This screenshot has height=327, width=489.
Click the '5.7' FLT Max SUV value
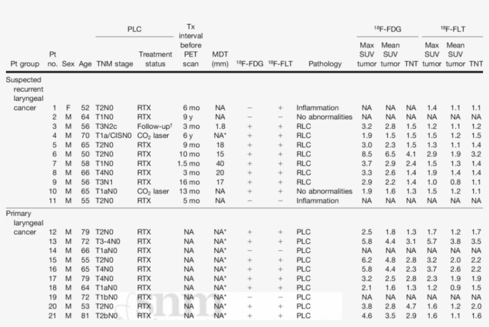click(x=432, y=242)
